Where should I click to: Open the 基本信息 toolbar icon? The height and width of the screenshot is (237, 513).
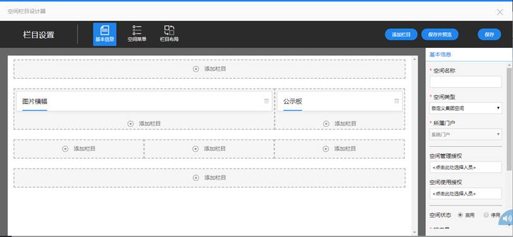click(104, 34)
